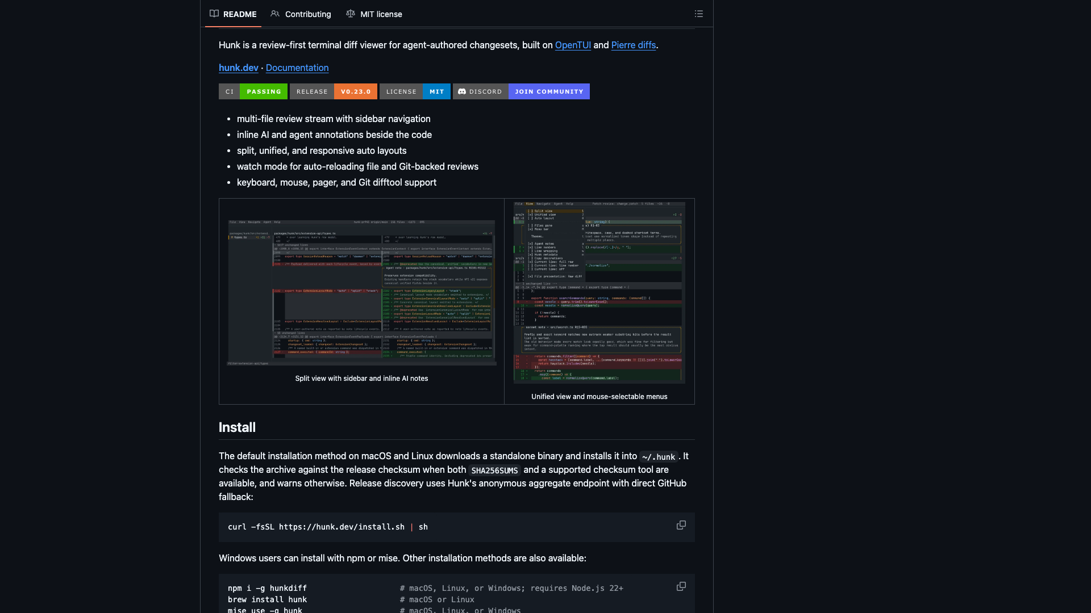
Task: Copy the curl install command
Action: (x=681, y=526)
